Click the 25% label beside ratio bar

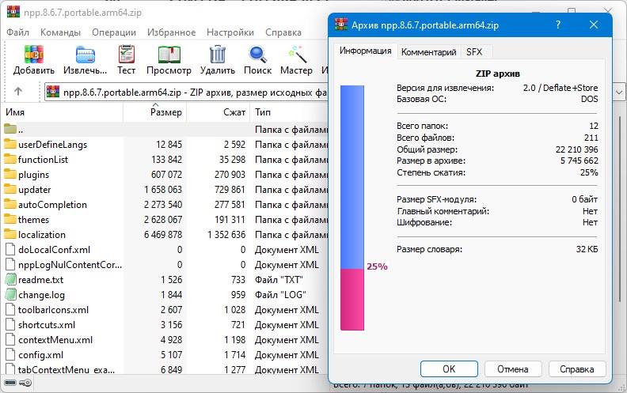tap(377, 266)
